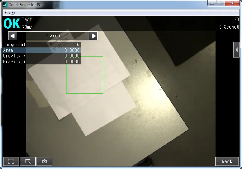
Task: Click the TouchFinder title bar app icon
Action: [x=5, y=4]
